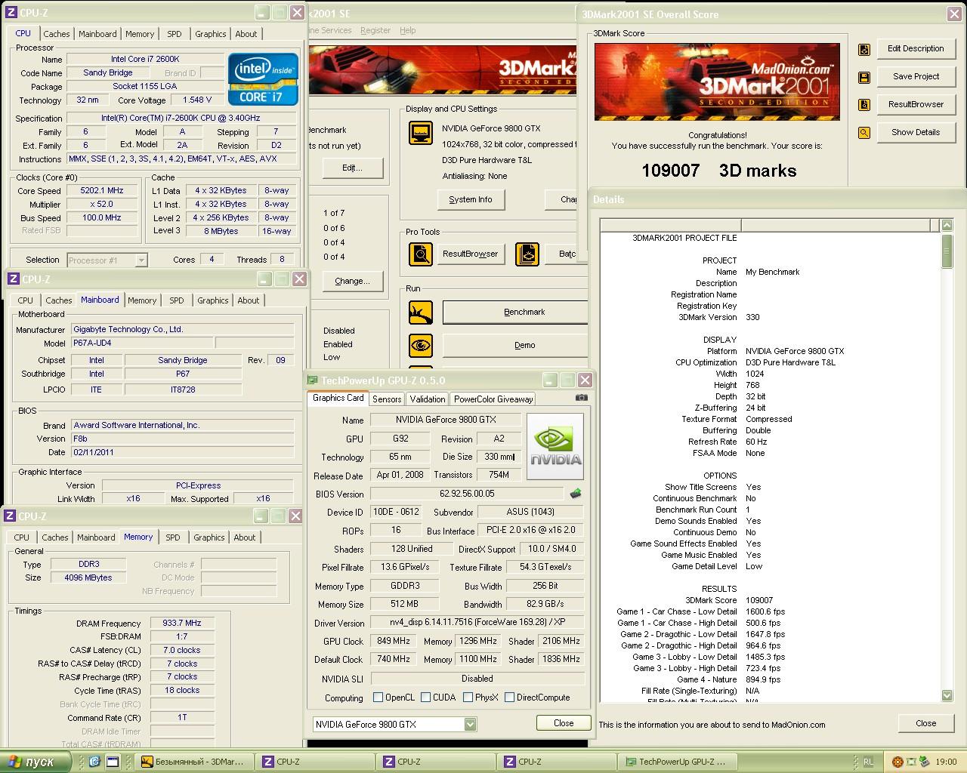
Task: Click the Show Details magnifier icon
Action: pyautogui.click(x=864, y=133)
